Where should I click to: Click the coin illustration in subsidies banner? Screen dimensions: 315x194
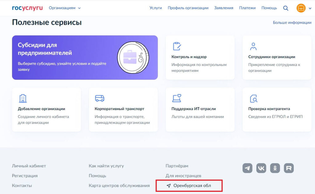pos(133,57)
